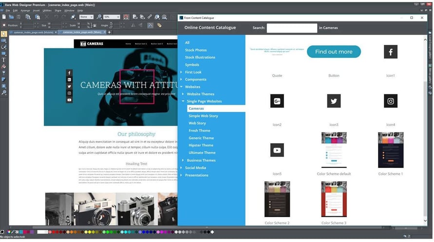Select Ultimate Theme in the list
Screen dimensions: 434x242
(202, 153)
